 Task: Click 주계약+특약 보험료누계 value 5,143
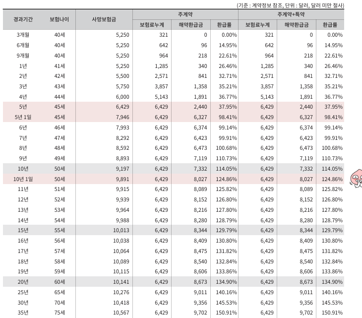267,97
